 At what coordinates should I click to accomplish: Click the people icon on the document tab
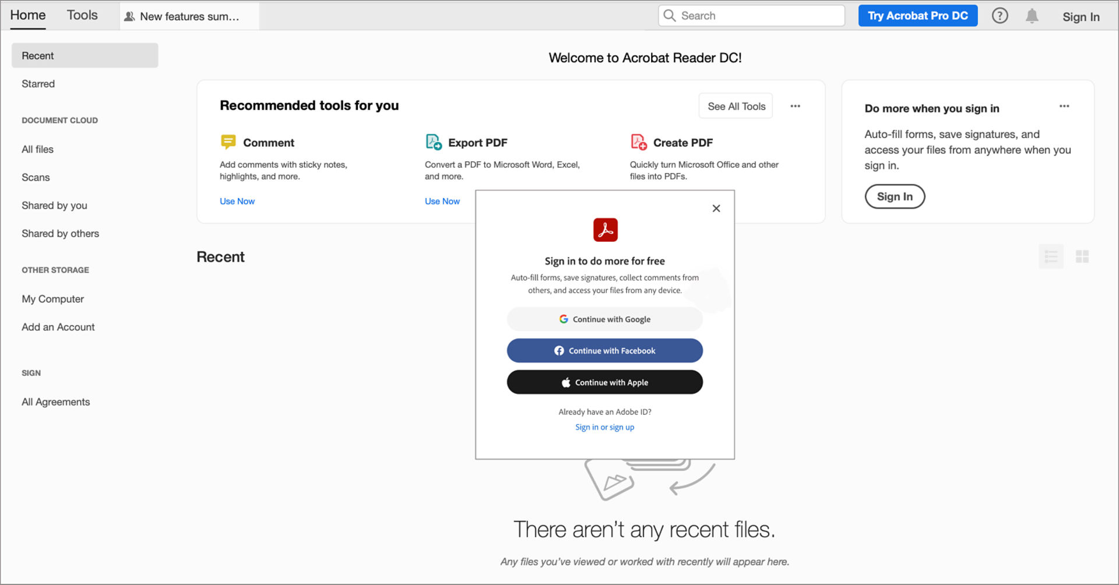point(129,16)
